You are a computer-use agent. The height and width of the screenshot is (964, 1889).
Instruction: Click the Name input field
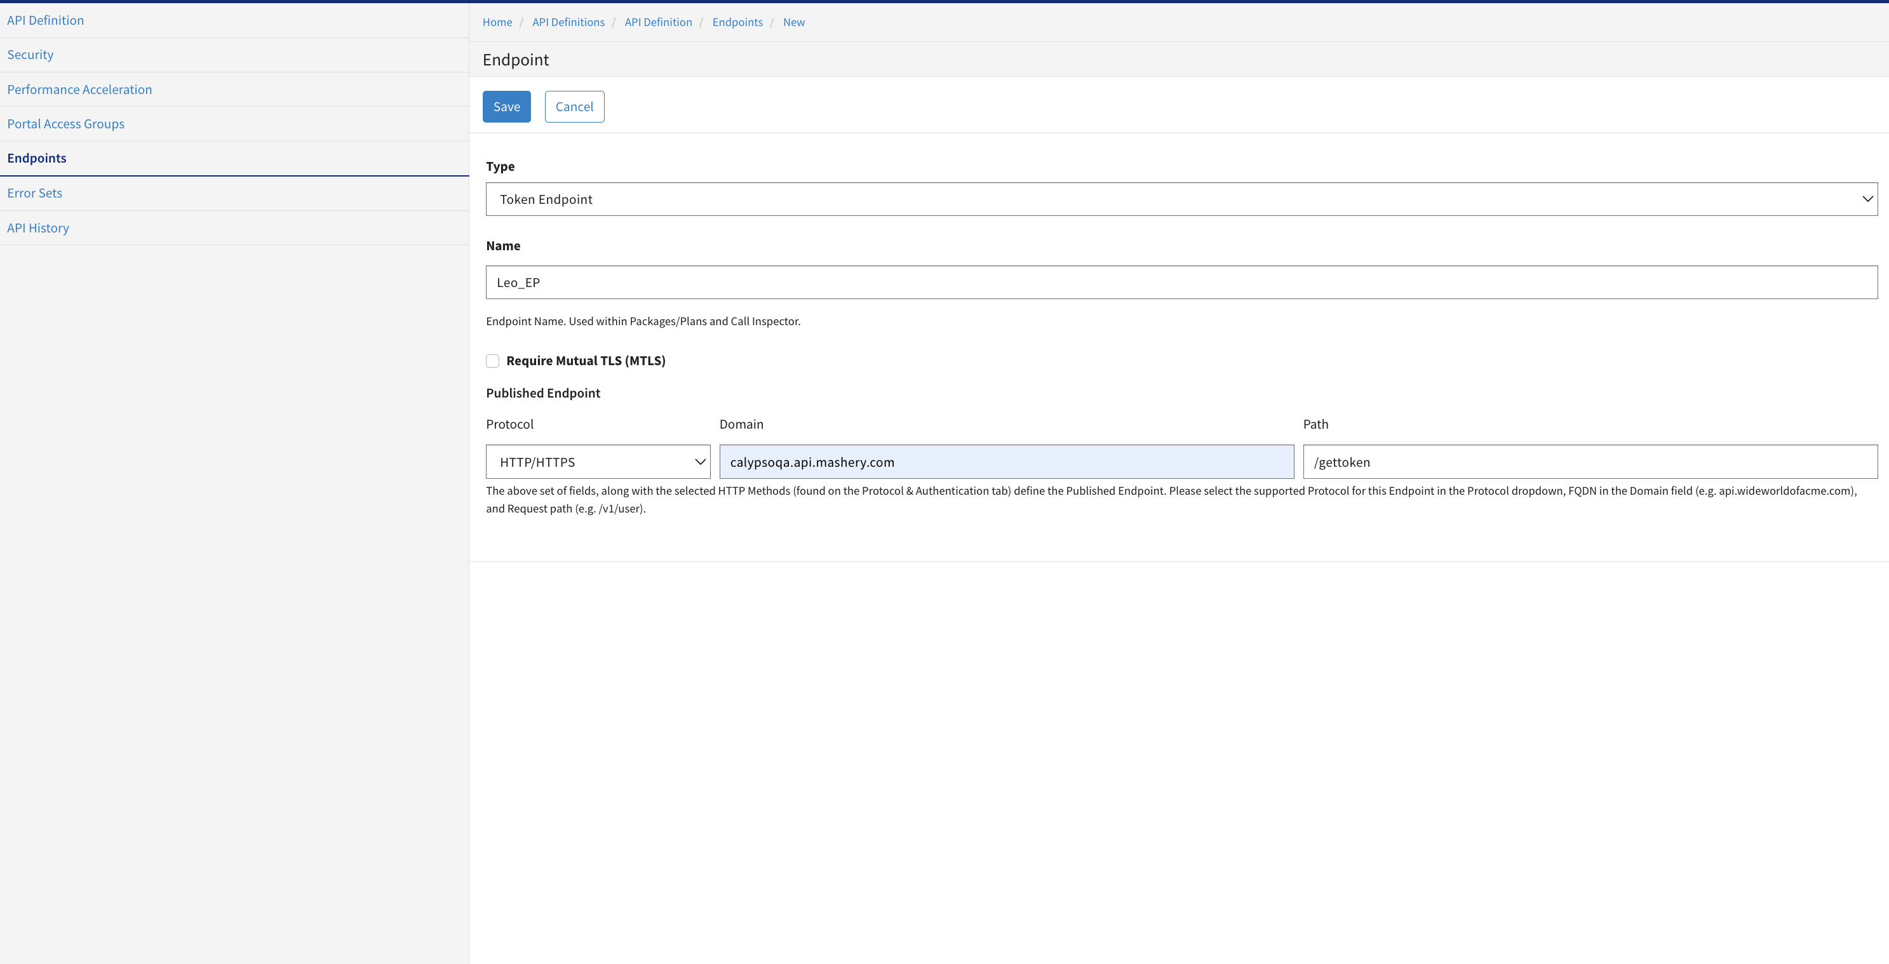pyautogui.click(x=1181, y=282)
